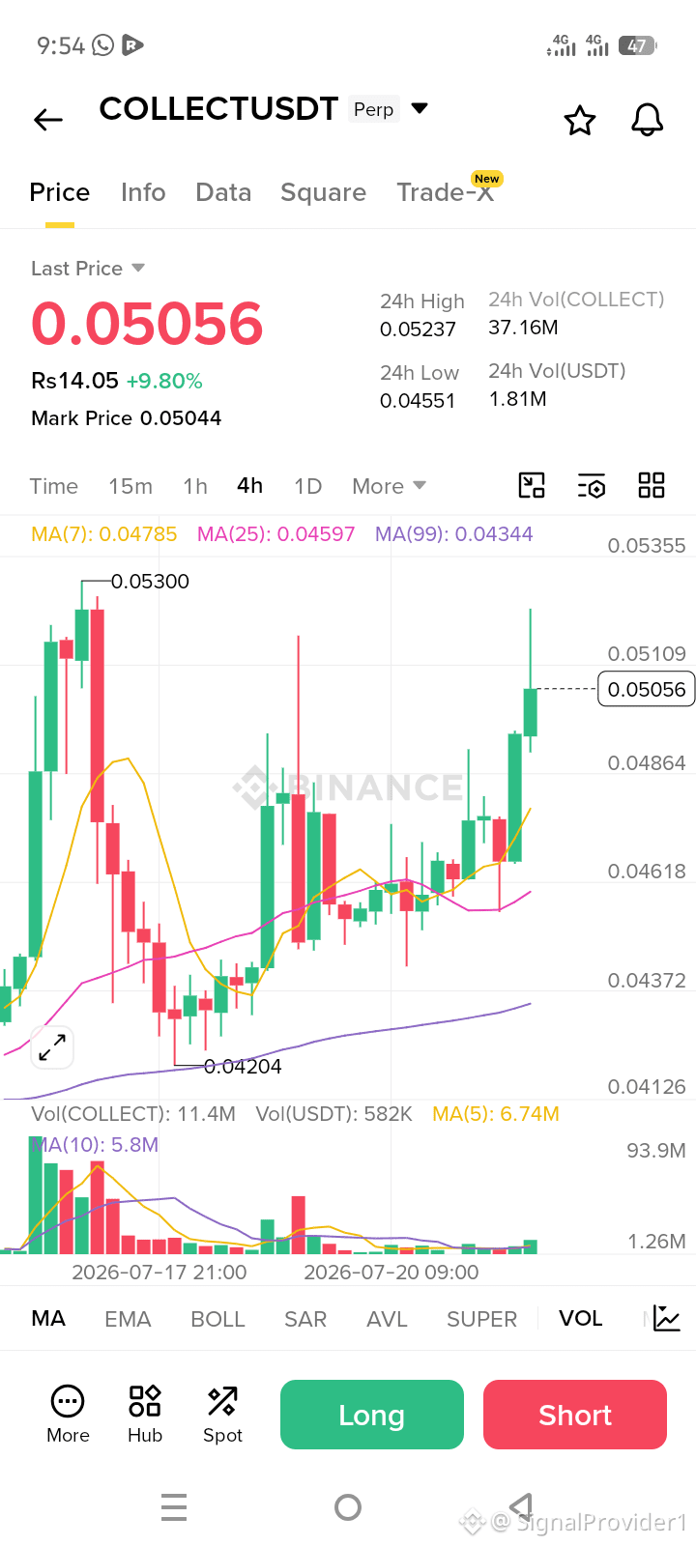Tap 24h Vol(COLLECT) 37.16M value
This screenshot has width=696, height=1546.
pos(523,328)
